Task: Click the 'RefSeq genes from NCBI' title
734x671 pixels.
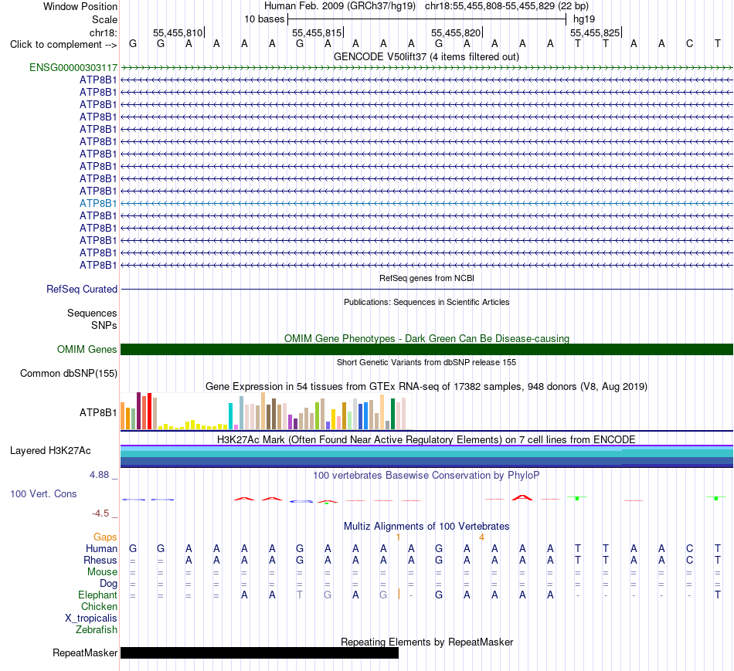Action: pos(426,279)
